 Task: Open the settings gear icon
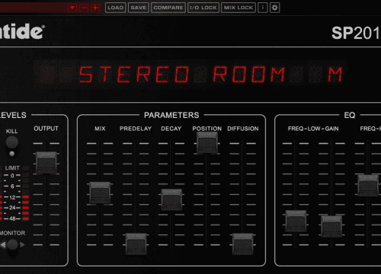[x=274, y=8]
